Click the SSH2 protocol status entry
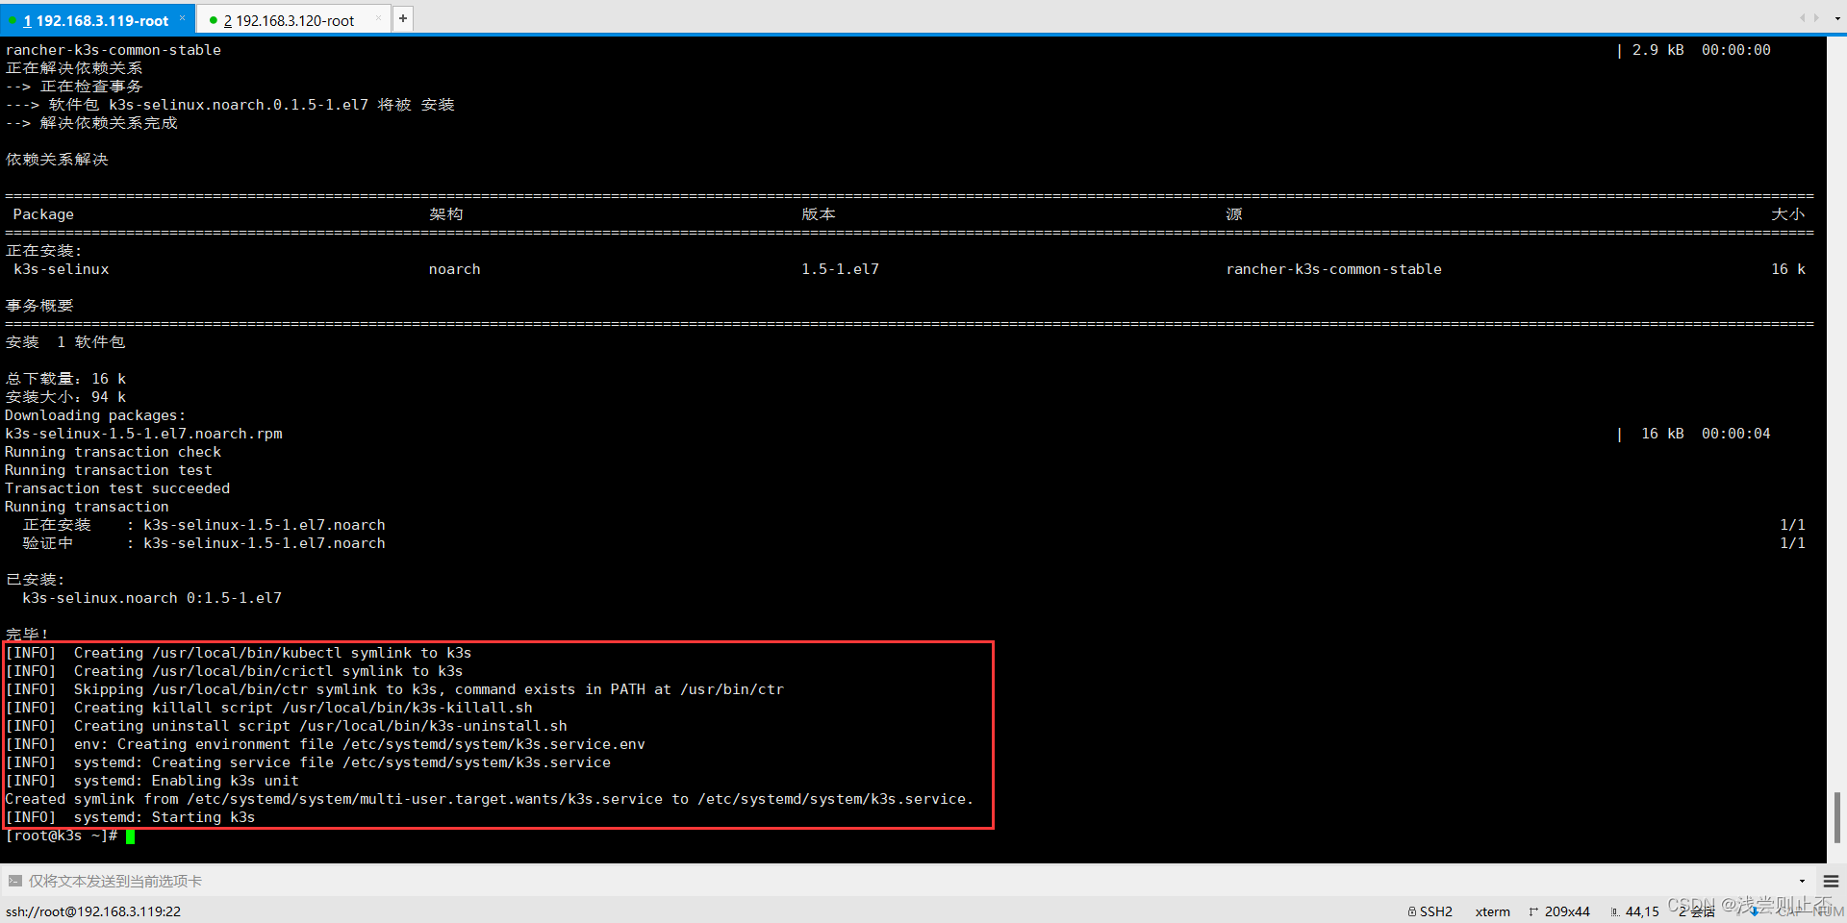 (x=1430, y=911)
